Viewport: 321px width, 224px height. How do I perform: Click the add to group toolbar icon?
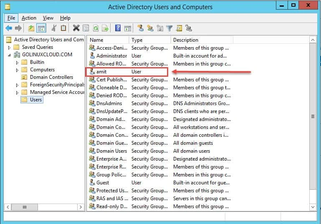coord(189,28)
